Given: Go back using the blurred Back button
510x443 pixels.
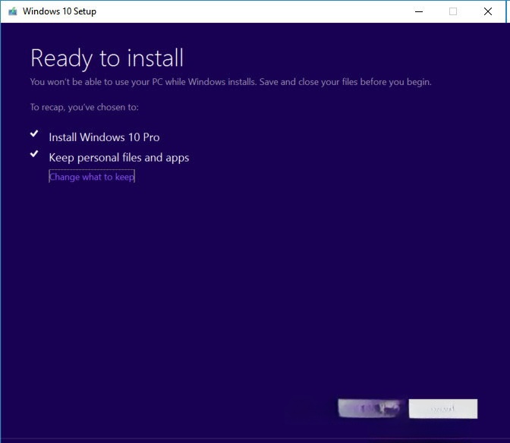Looking at the screenshot, I should (370, 408).
